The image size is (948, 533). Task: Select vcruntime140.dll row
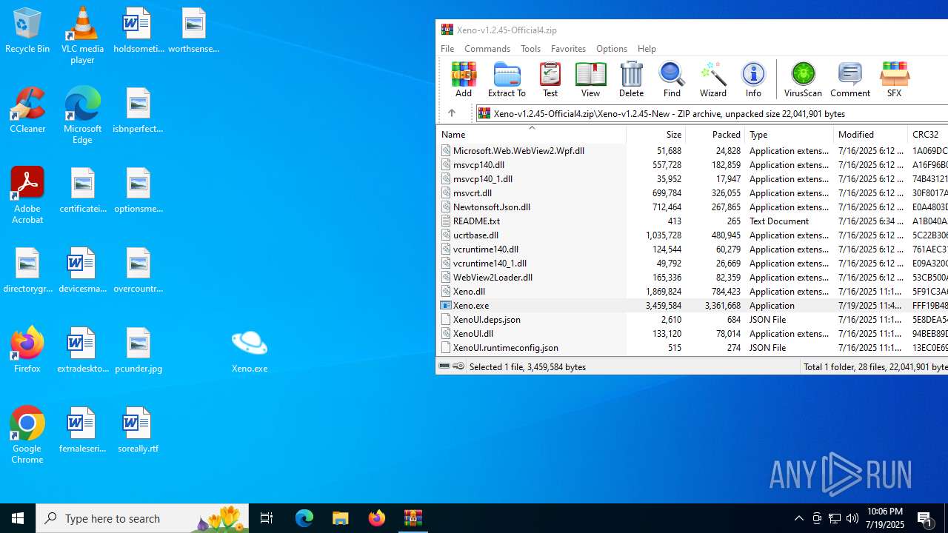(x=692, y=249)
